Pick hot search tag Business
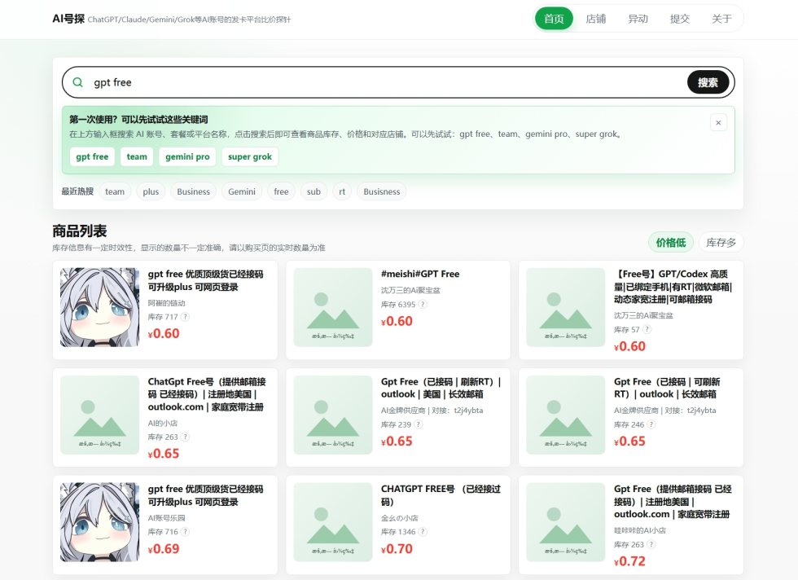 tap(194, 191)
